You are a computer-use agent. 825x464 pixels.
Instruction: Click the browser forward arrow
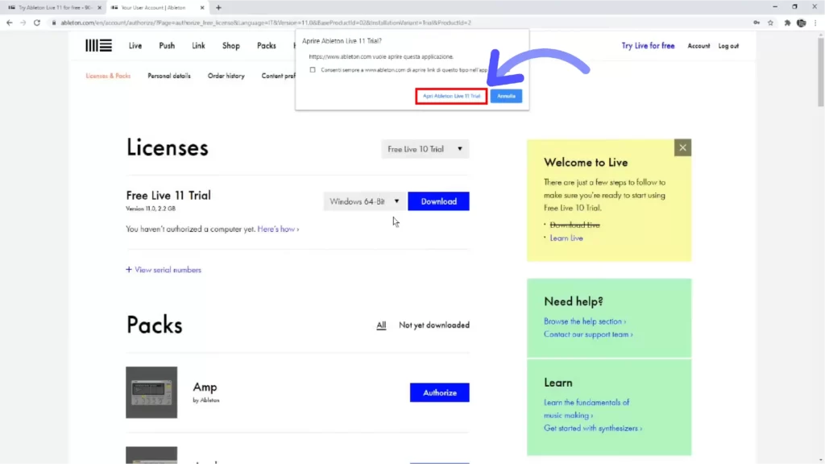coord(23,23)
